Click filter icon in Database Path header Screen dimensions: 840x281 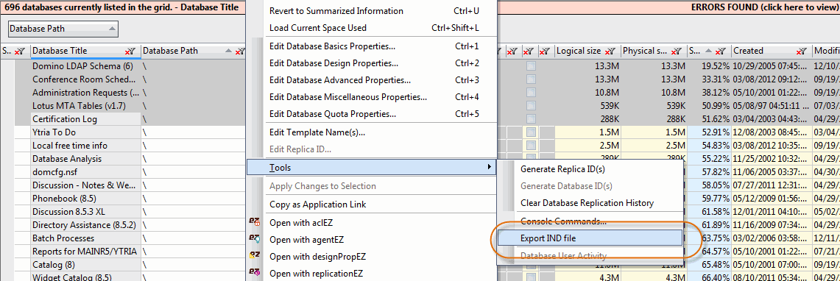pyautogui.click(x=239, y=51)
